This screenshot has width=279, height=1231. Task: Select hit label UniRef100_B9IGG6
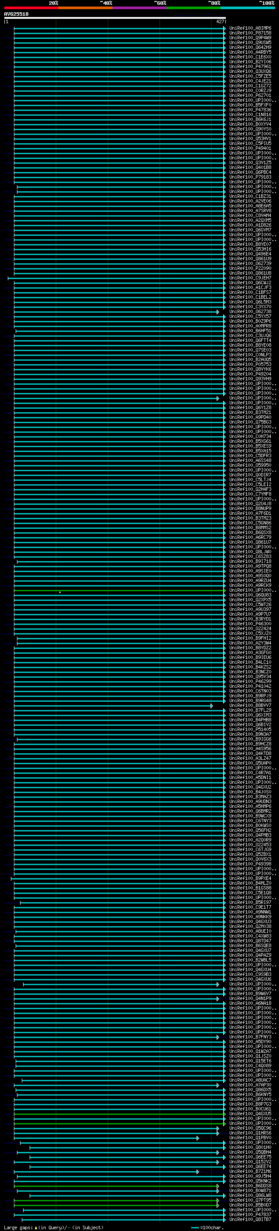tap(250, 739)
